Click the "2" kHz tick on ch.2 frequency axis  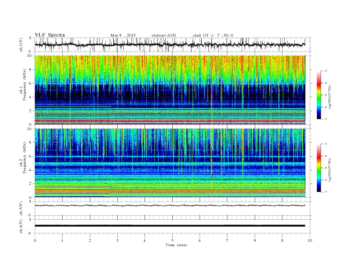pos(30,184)
